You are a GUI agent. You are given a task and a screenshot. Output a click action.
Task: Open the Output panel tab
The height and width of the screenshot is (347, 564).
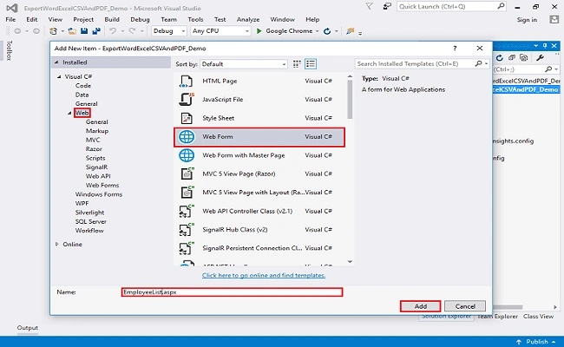(28, 328)
